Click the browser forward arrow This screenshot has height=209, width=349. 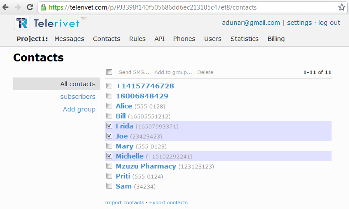(18, 7)
